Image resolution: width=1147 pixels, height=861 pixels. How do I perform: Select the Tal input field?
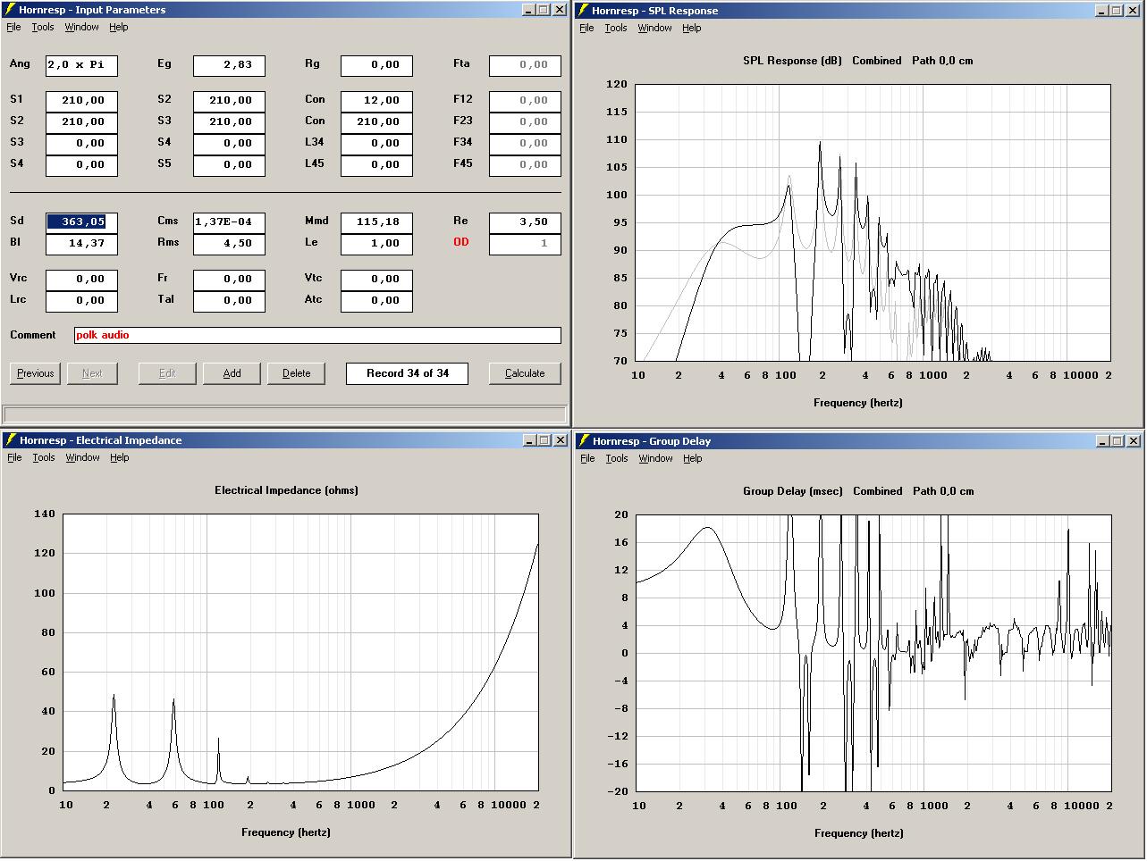click(229, 301)
